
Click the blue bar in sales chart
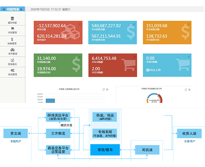50,101
